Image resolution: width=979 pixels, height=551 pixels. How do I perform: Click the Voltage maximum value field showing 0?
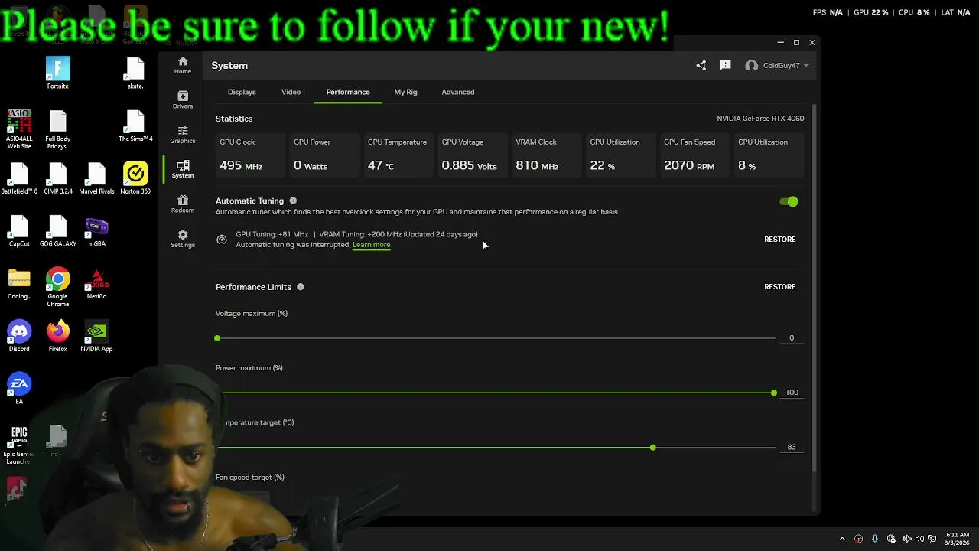point(792,338)
